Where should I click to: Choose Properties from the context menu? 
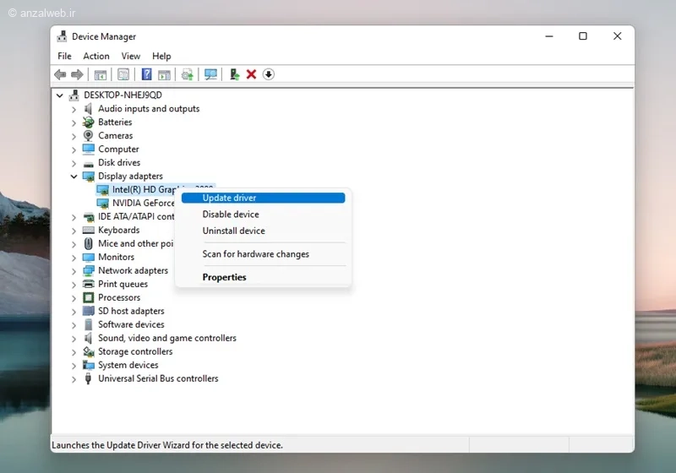click(263, 277)
